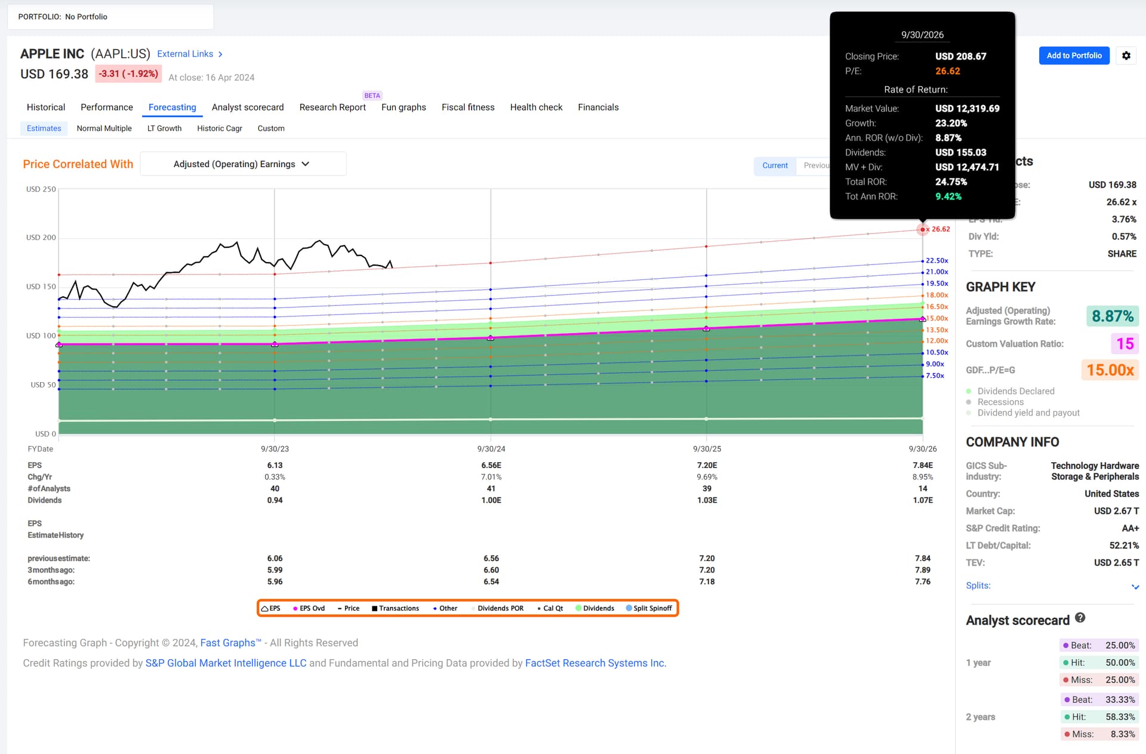
Task: Select Estimates sub-tab
Action: 44,128
